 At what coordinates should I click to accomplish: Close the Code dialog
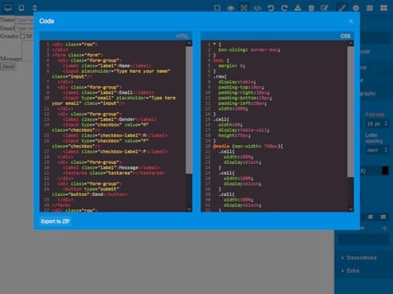click(x=351, y=21)
